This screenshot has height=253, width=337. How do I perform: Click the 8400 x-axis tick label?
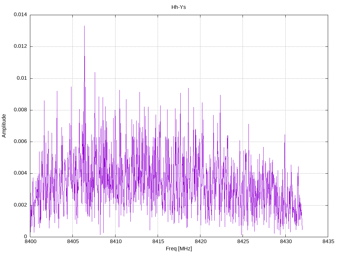click(x=30, y=241)
